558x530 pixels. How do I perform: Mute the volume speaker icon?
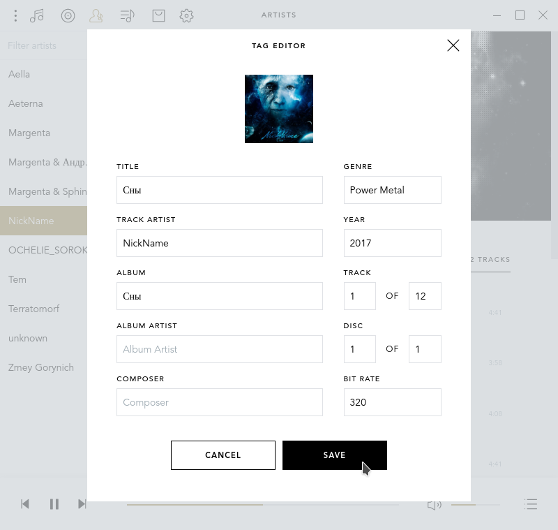click(434, 504)
